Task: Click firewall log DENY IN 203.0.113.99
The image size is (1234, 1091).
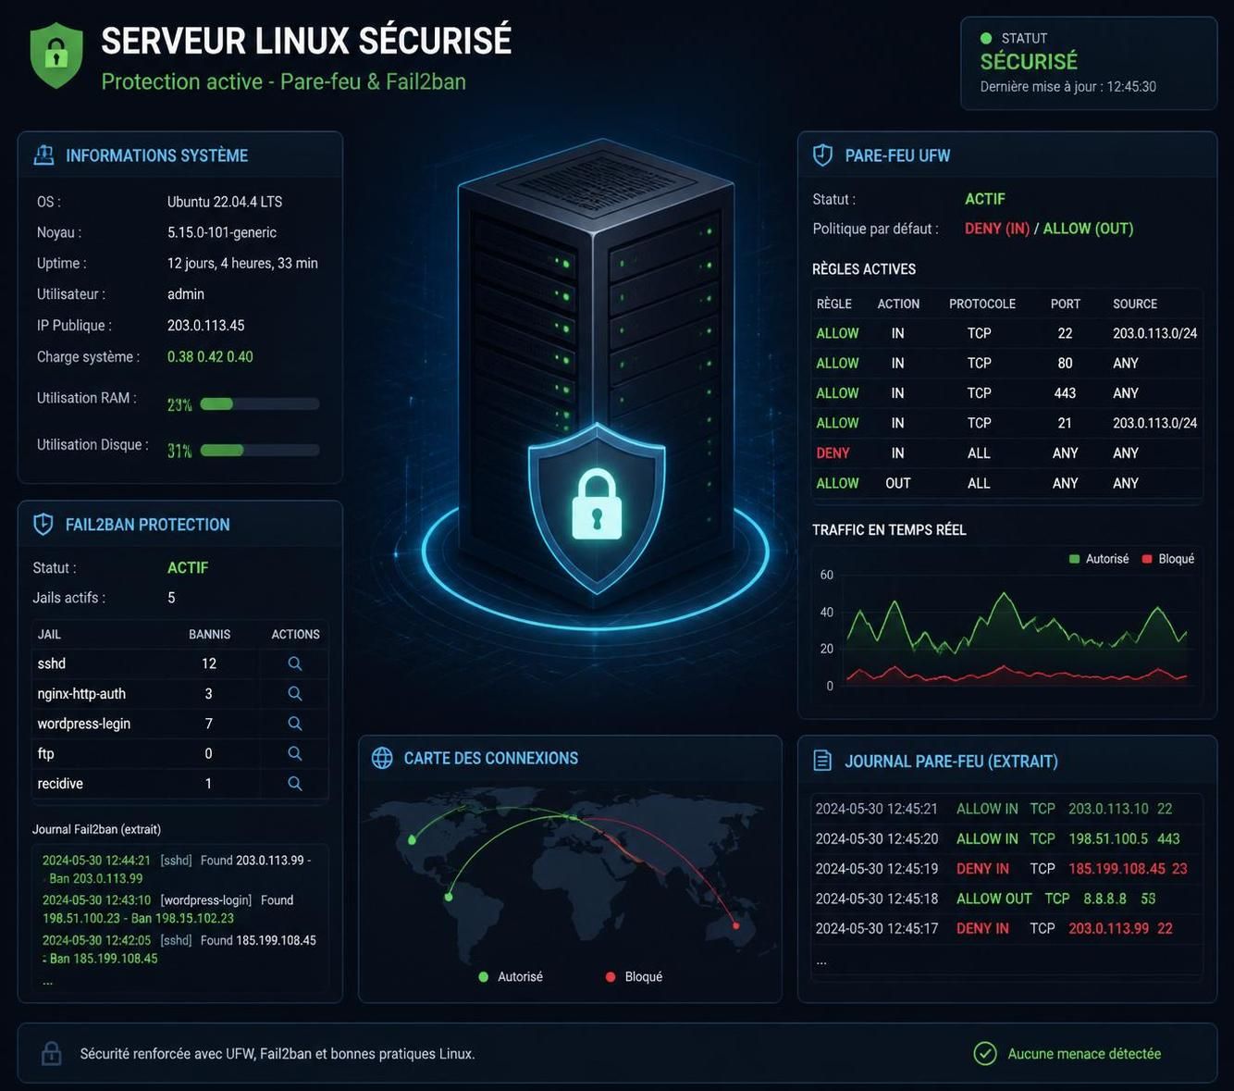Action: coord(1007,928)
